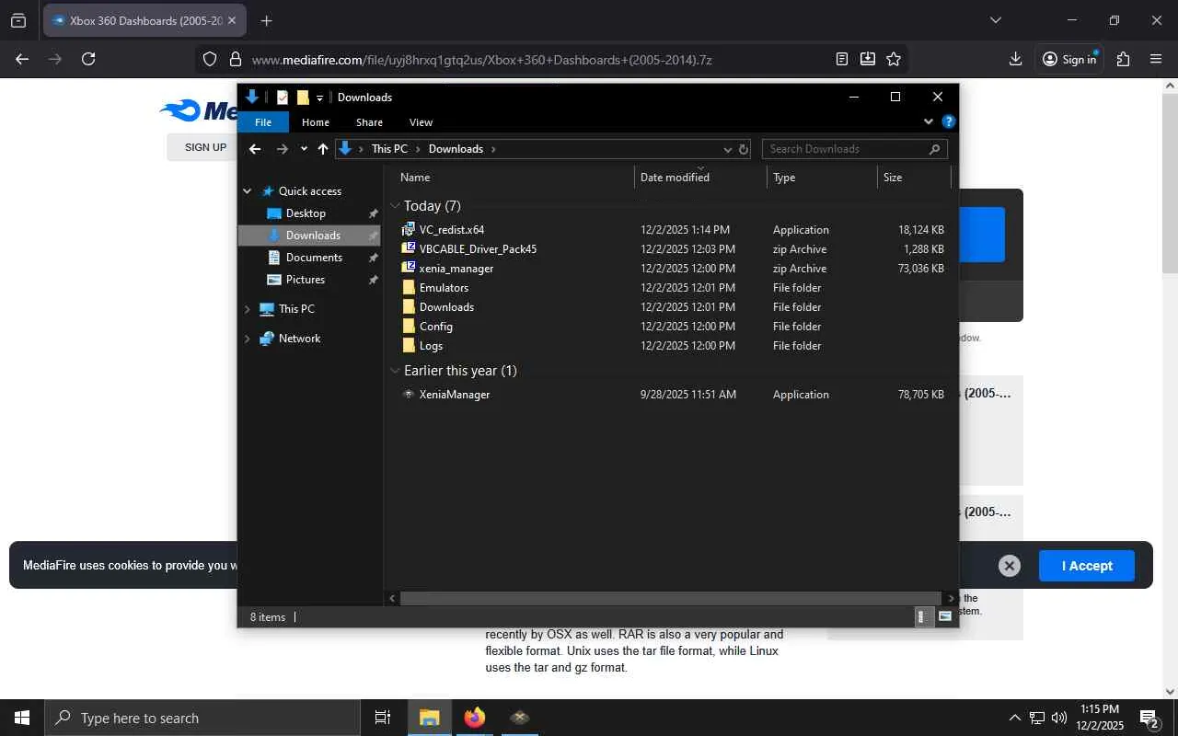Click the tracking protection shield icon
This screenshot has width=1178, height=736.
[210, 59]
